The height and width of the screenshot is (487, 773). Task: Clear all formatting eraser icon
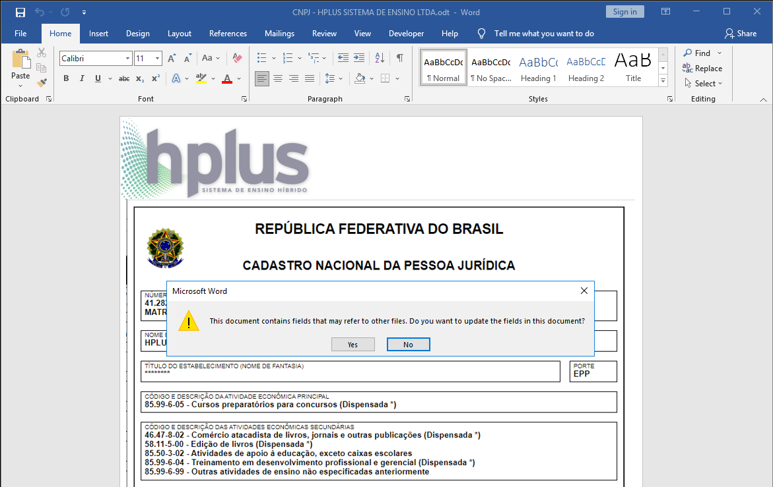237,58
